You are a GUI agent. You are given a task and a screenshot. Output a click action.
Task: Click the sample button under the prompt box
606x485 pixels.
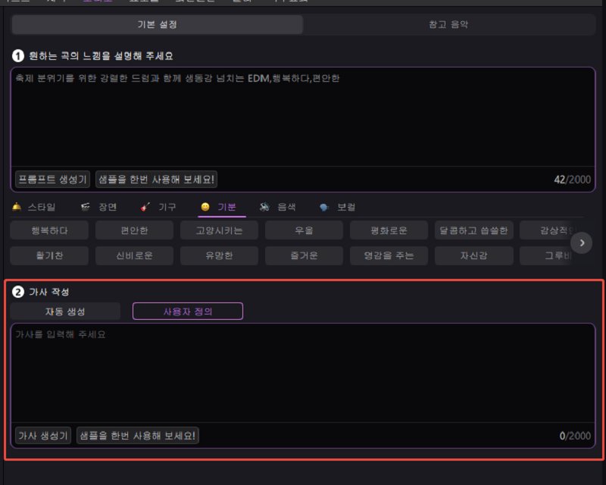pos(156,179)
